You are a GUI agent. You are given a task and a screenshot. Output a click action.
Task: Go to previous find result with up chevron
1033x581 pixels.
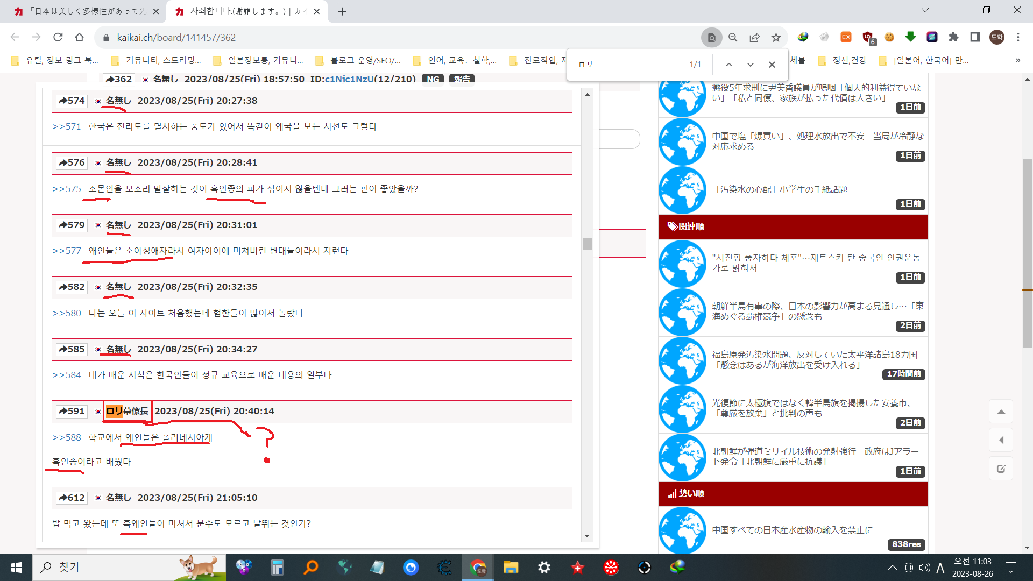728,65
